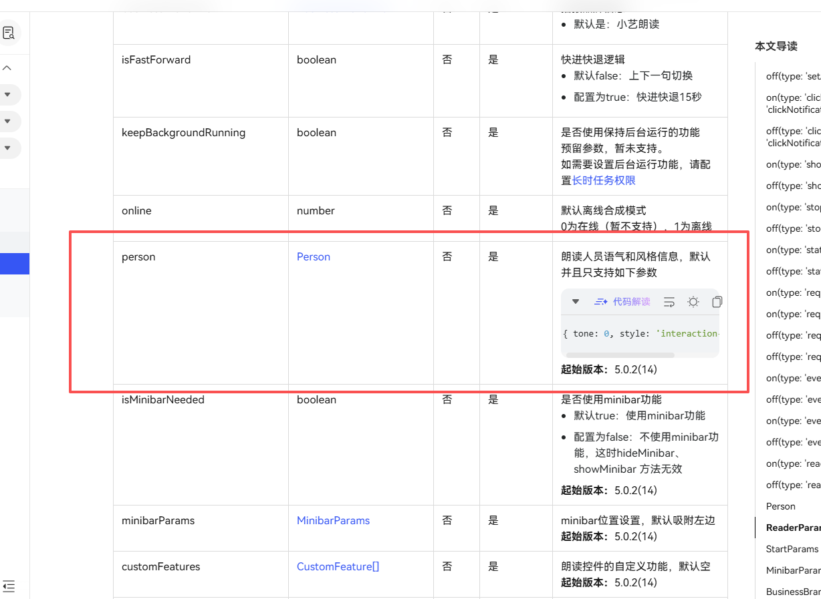Expand the third sidebar dropdown arrow
Screen dimensions: 821x599
tap(7, 148)
